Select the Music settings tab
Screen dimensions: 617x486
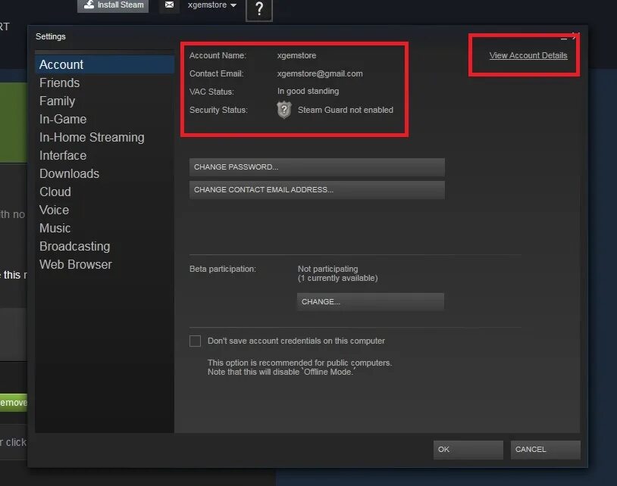pyautogui.click(x=105, y=228)
